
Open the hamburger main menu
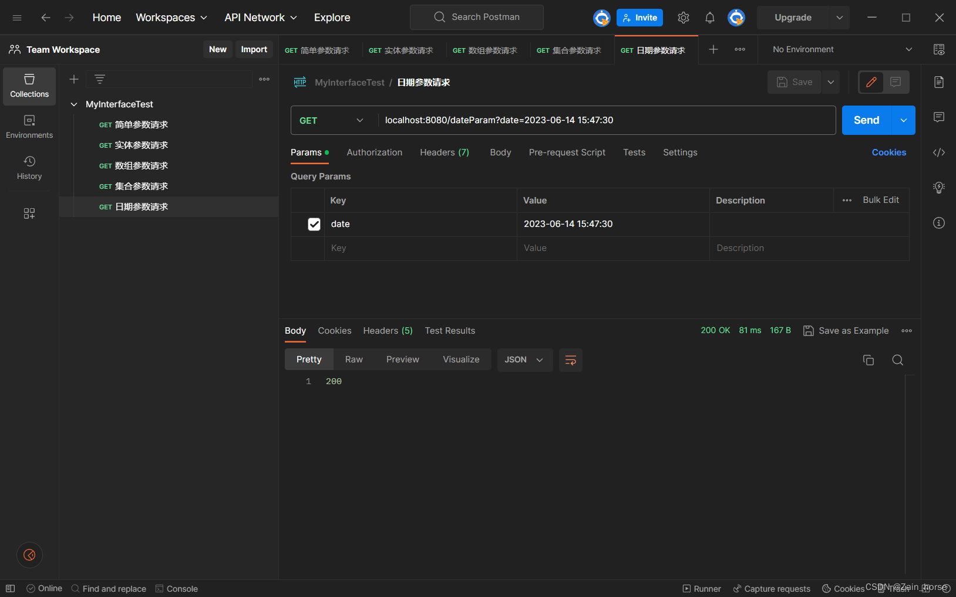coord(17,18)
